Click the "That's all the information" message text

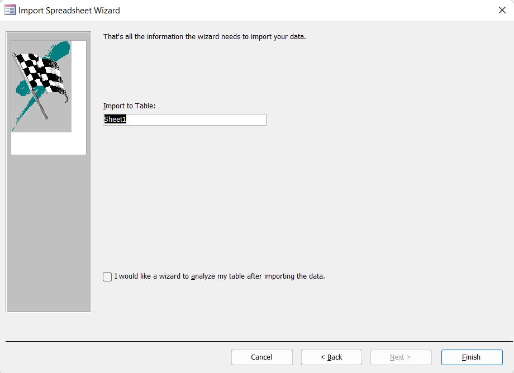coord(204,37)
